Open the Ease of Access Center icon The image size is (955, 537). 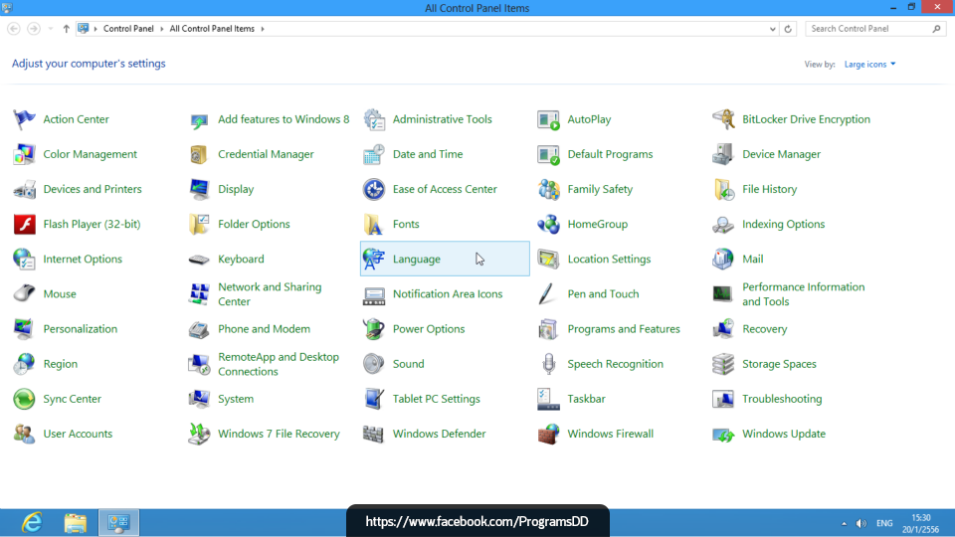pyautogui.click(x=374, y=190)
